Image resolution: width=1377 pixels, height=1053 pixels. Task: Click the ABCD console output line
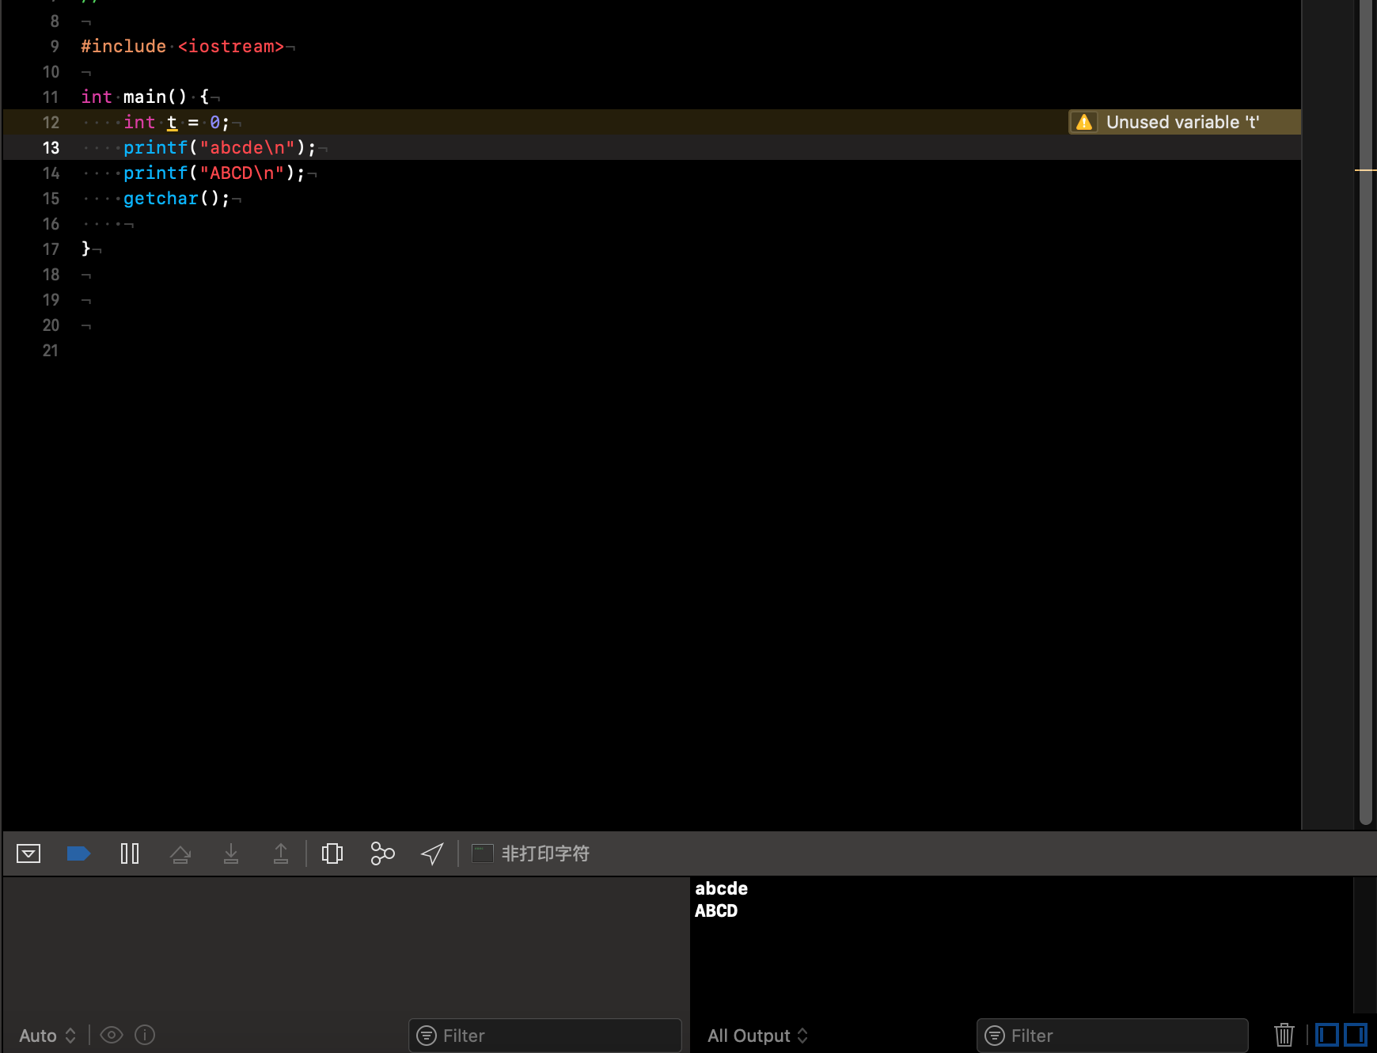point(716,910)
